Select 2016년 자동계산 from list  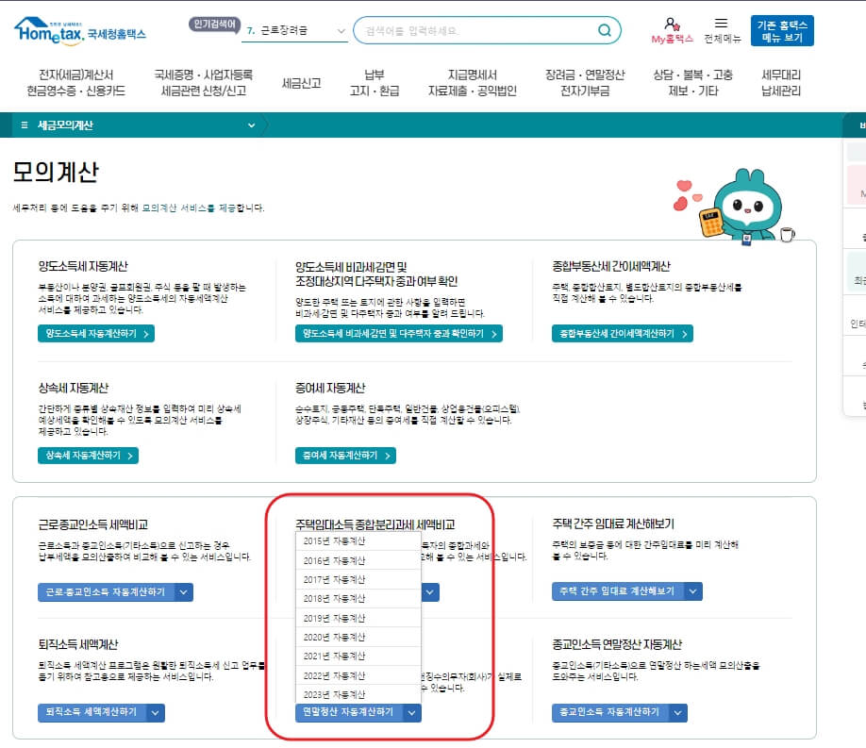point(358,560)
